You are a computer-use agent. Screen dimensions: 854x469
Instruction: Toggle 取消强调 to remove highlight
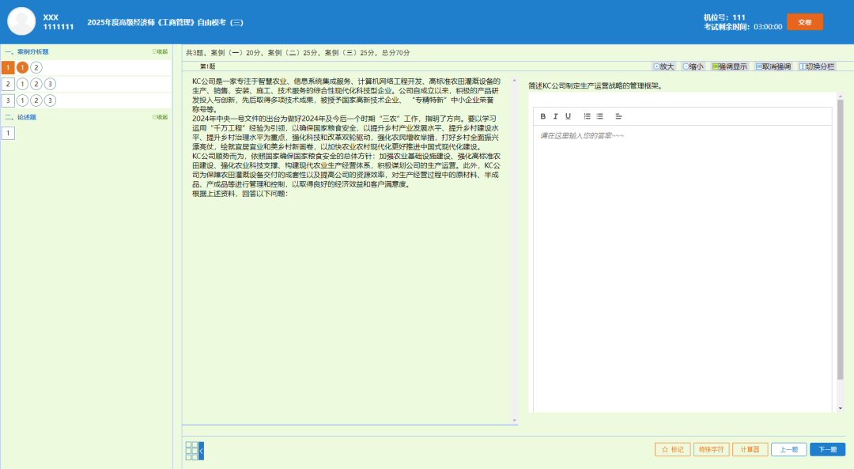tap(773, 66)
